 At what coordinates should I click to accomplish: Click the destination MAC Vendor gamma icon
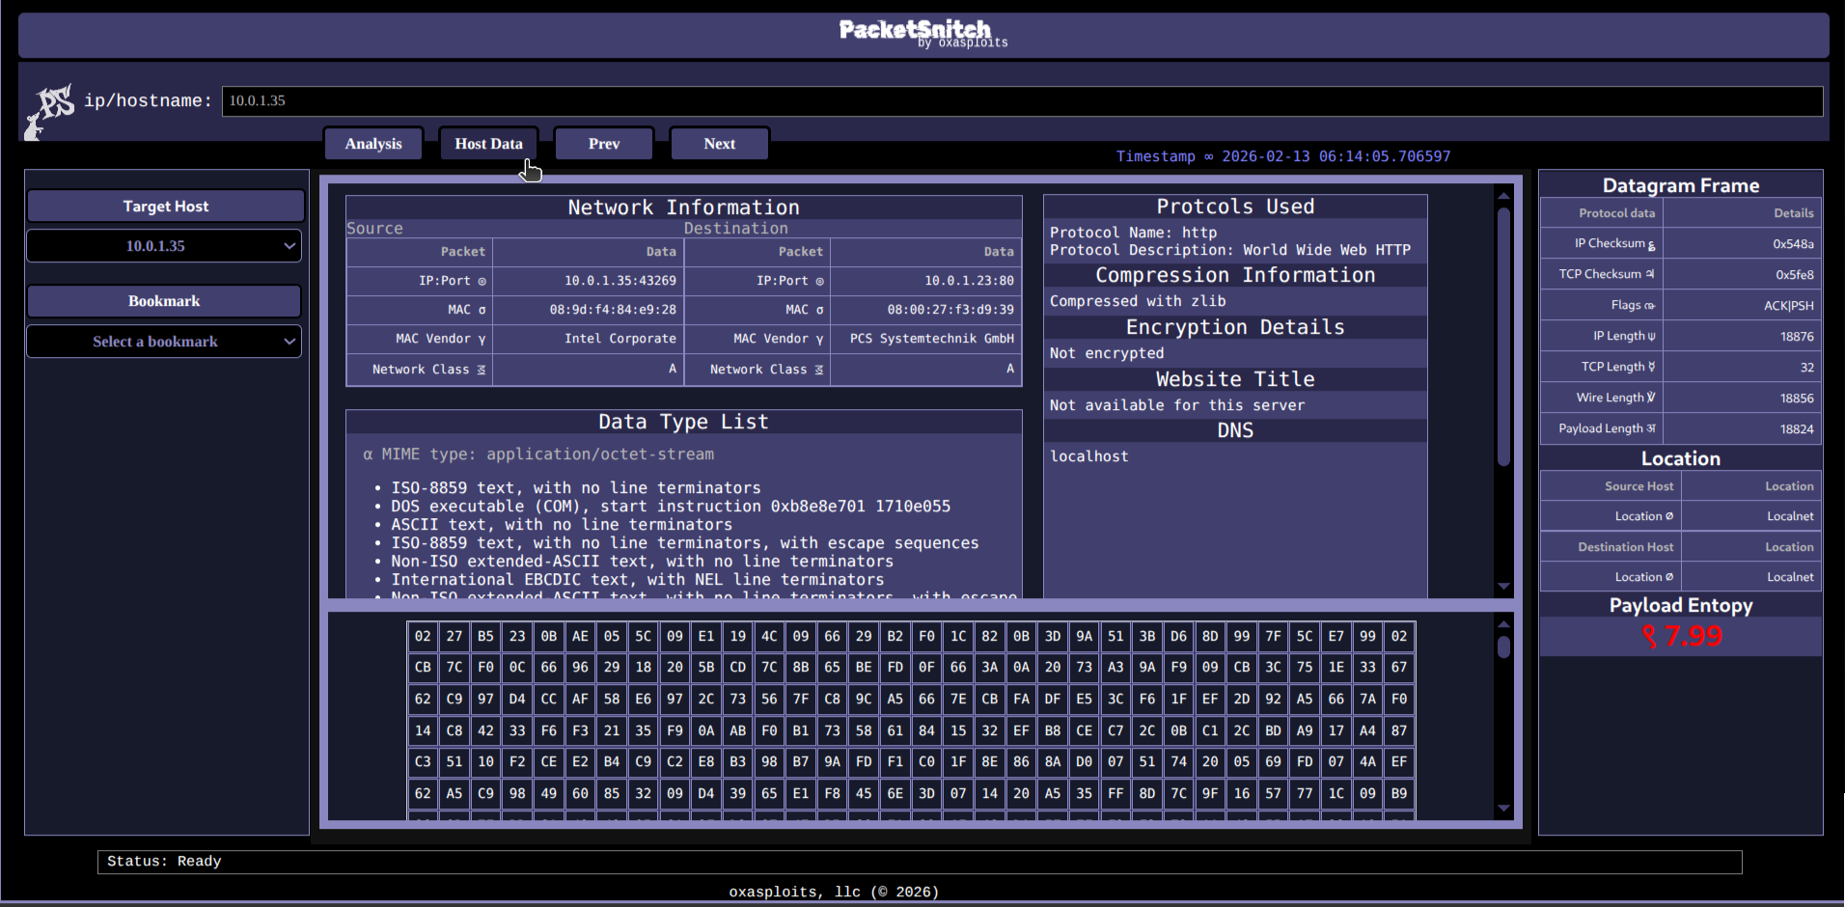pos(819,339)
